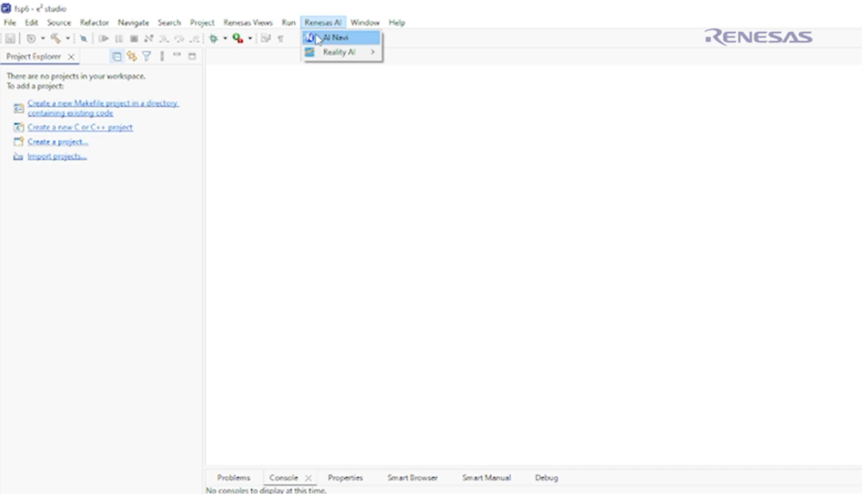
Task: Maximize the Project Explorer panel
Action: click(x=192, y=56)
